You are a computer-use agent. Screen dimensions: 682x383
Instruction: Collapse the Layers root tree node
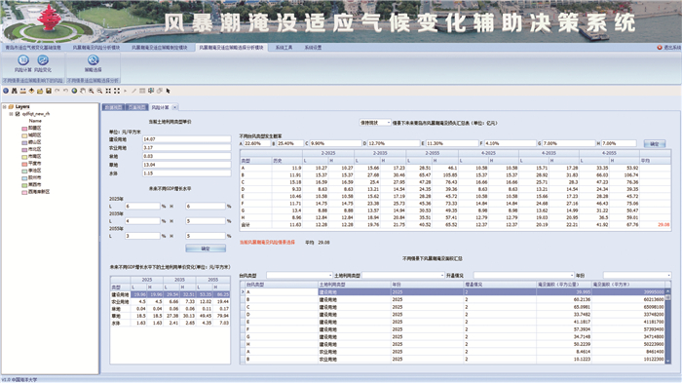point(5,106)
